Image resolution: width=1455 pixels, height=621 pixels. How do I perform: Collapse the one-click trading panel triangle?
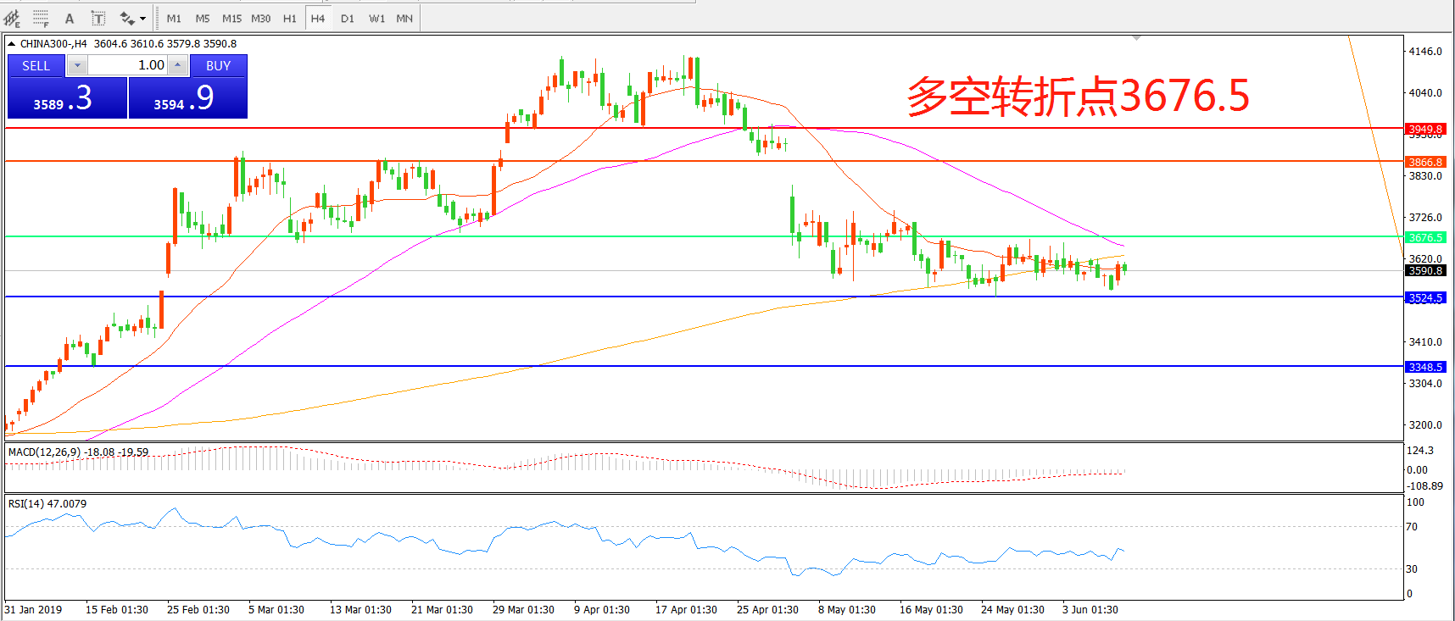[12, 43]
